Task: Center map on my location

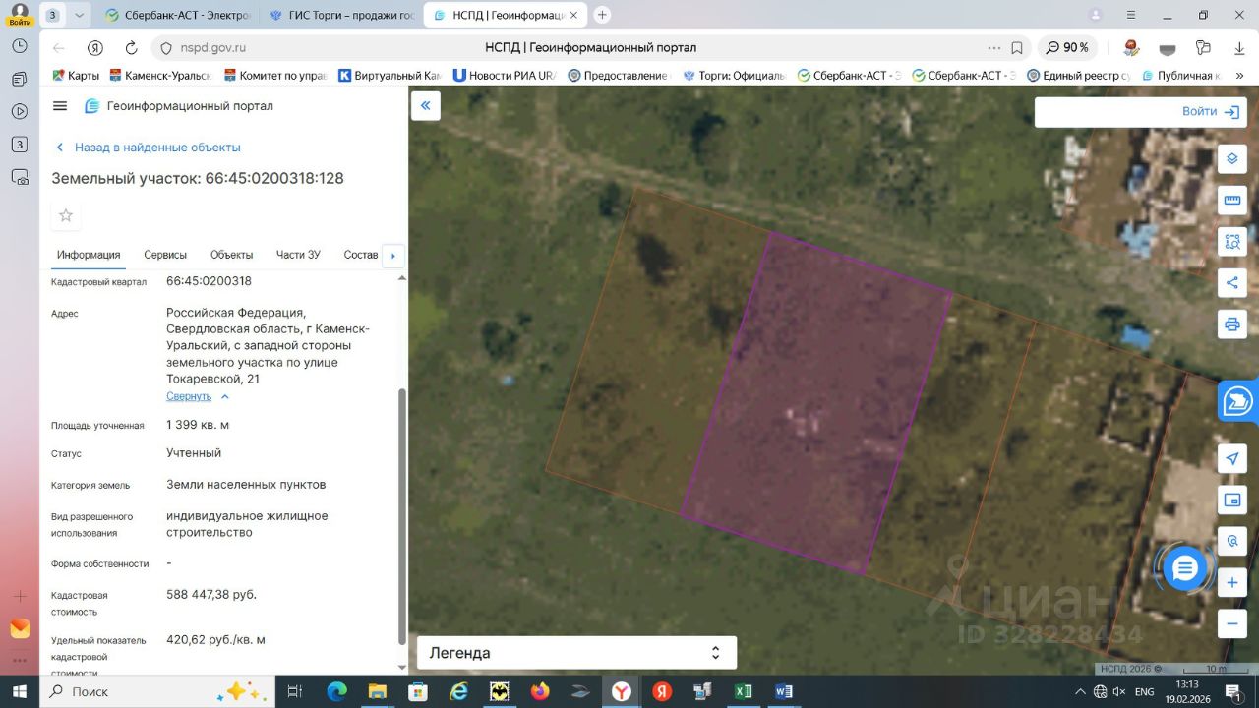Action: click(x=1231, y=458)
